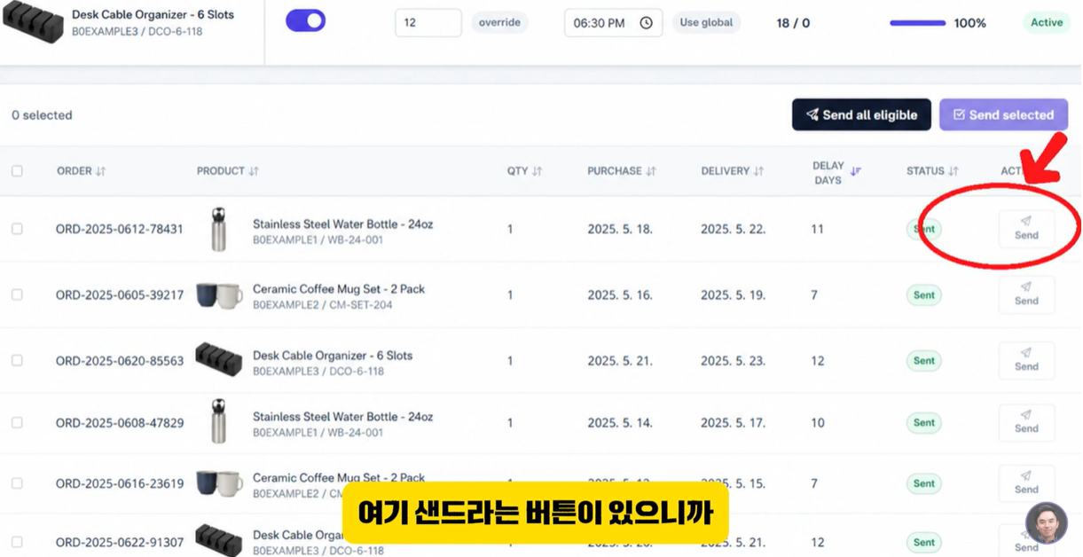Click mug set thumbnail in order ORD-2025-0605-39217
The height and width of the screenshot is (557, 1083).
point(218,295)
